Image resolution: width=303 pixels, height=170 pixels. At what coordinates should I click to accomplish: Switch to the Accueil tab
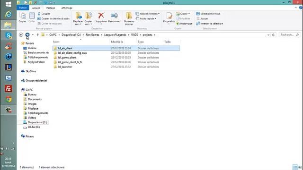[36, 8]
